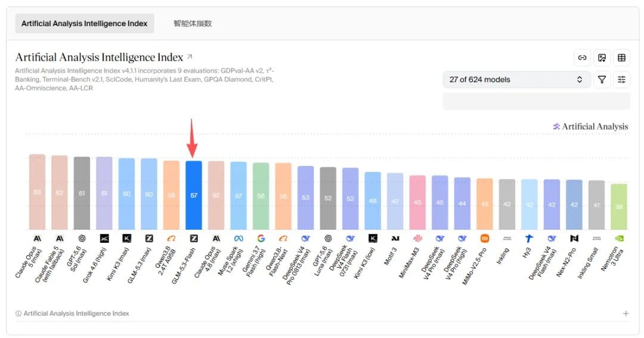Click the Claude Opus 5 (max) bar
Viewport: 644px width, 338px height.
pos(37,192)
